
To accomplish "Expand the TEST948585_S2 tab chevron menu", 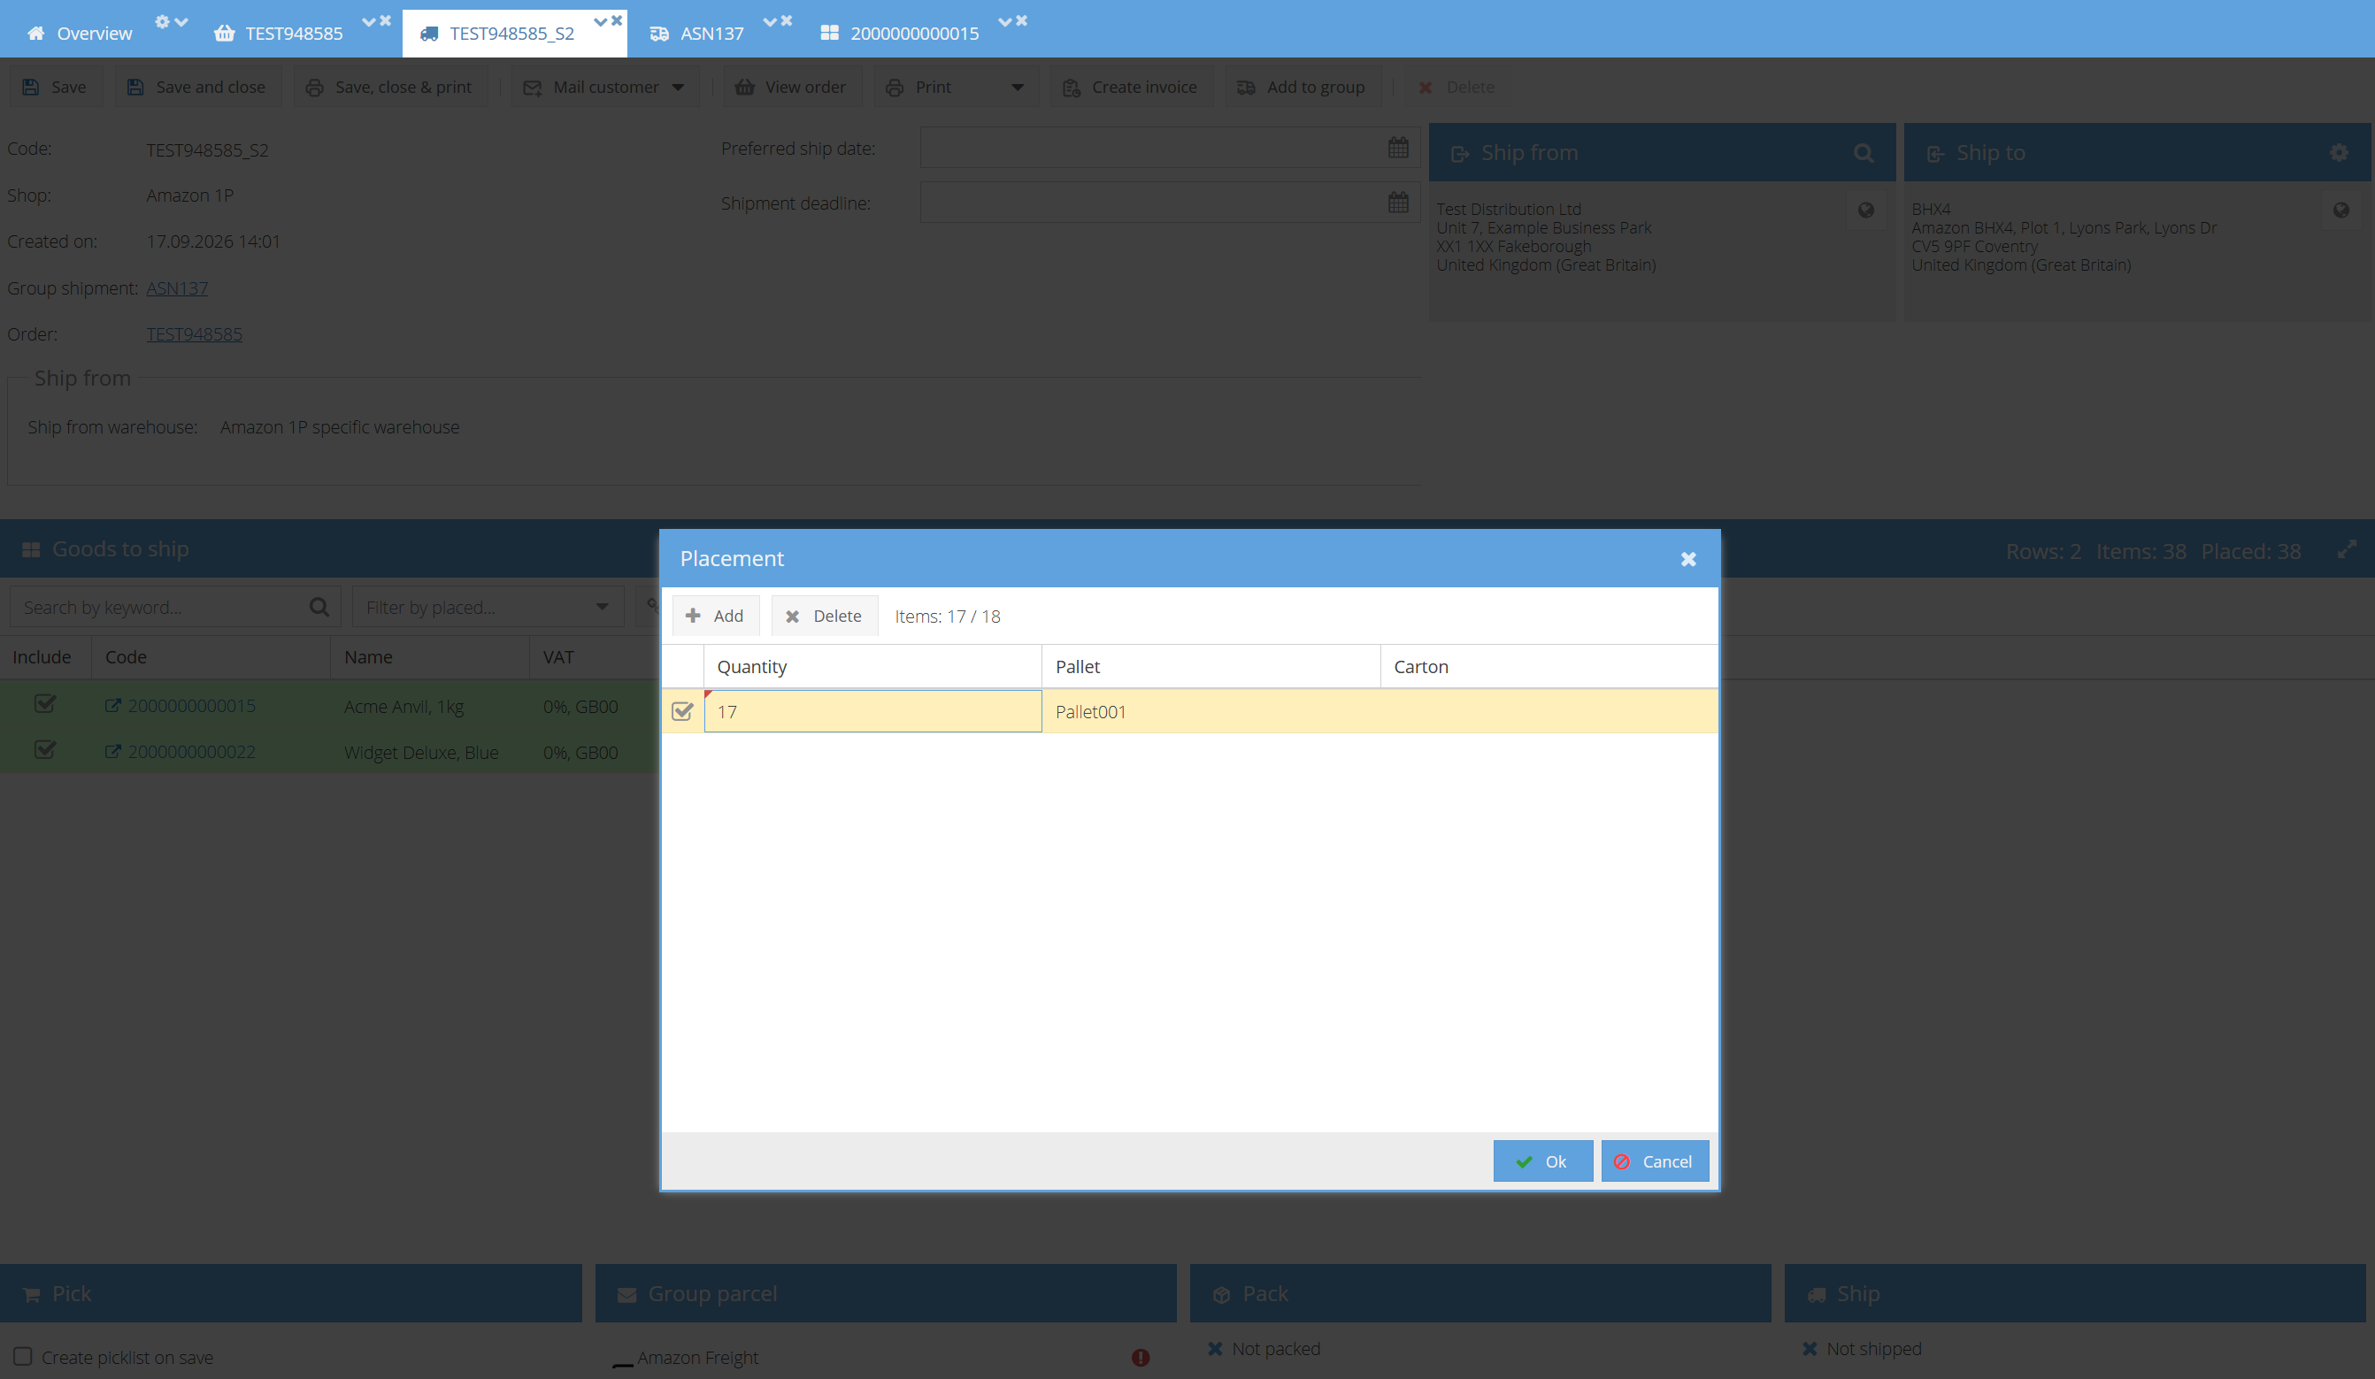I will pos(599,21).
